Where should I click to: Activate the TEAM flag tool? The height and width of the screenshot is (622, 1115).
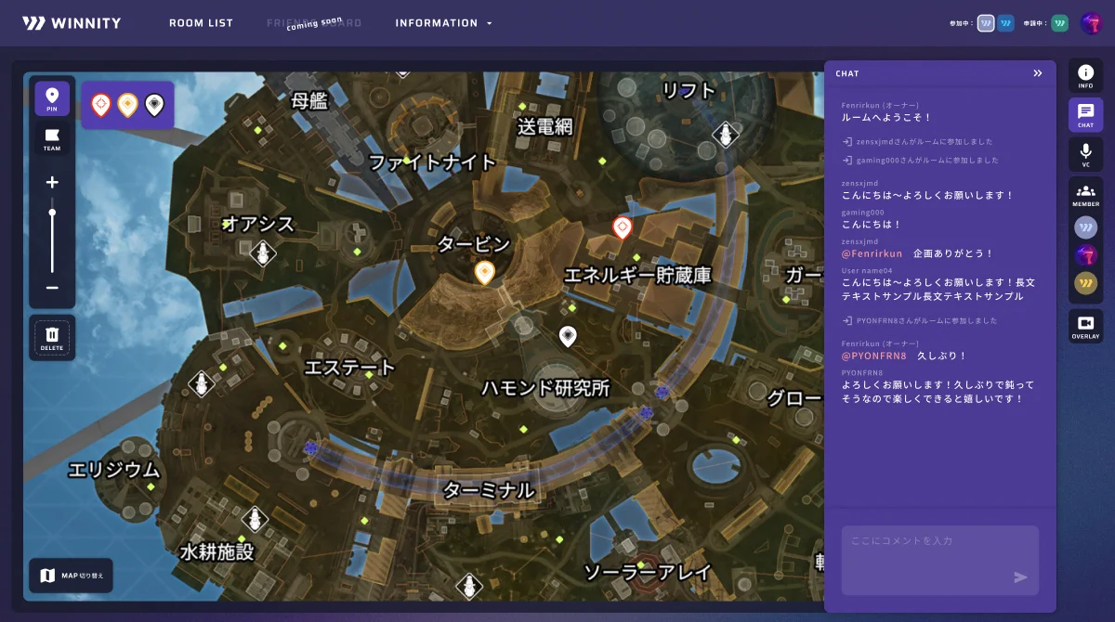click(x=52, y=138)
